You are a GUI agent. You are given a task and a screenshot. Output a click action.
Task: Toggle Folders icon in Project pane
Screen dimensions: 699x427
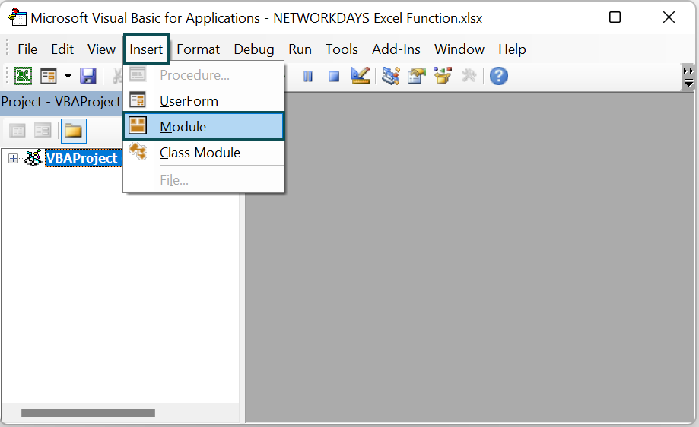point(73,131)
